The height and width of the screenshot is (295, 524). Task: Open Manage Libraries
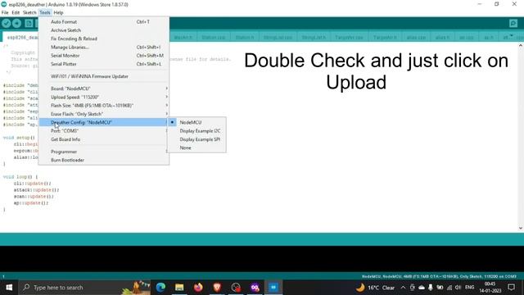(104, 48)
